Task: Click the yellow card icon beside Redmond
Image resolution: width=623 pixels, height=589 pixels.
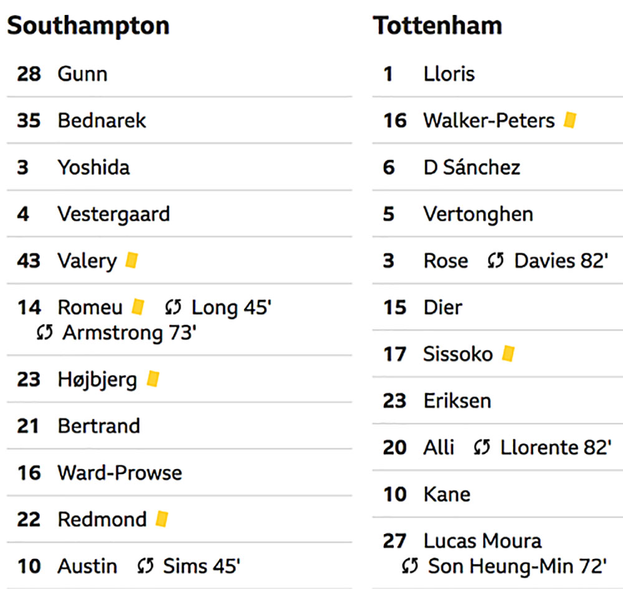Action: [x=162, y=519]
